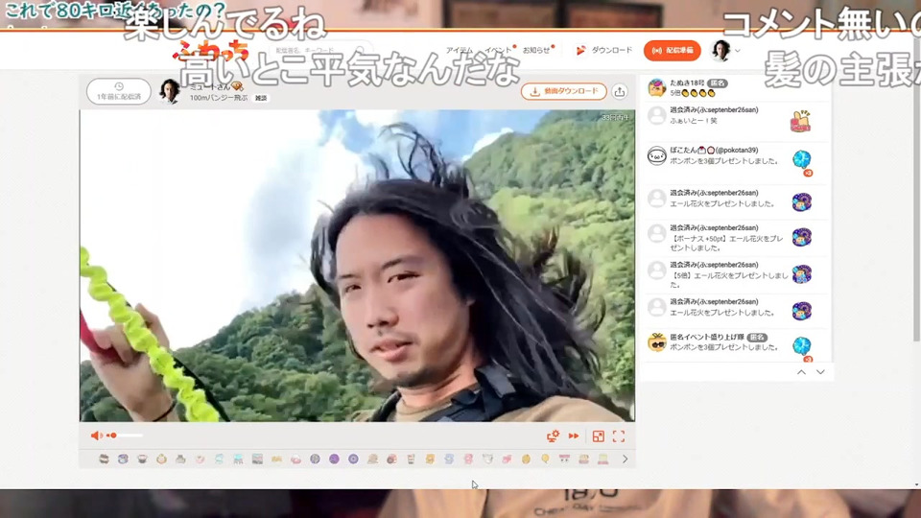Click the orange 配信準備 button

point(673,51)
